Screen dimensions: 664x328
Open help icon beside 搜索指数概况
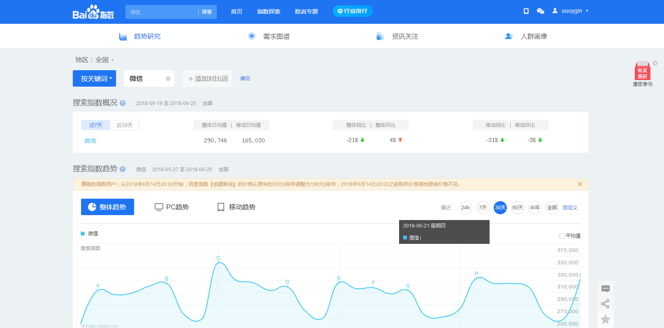123,103
